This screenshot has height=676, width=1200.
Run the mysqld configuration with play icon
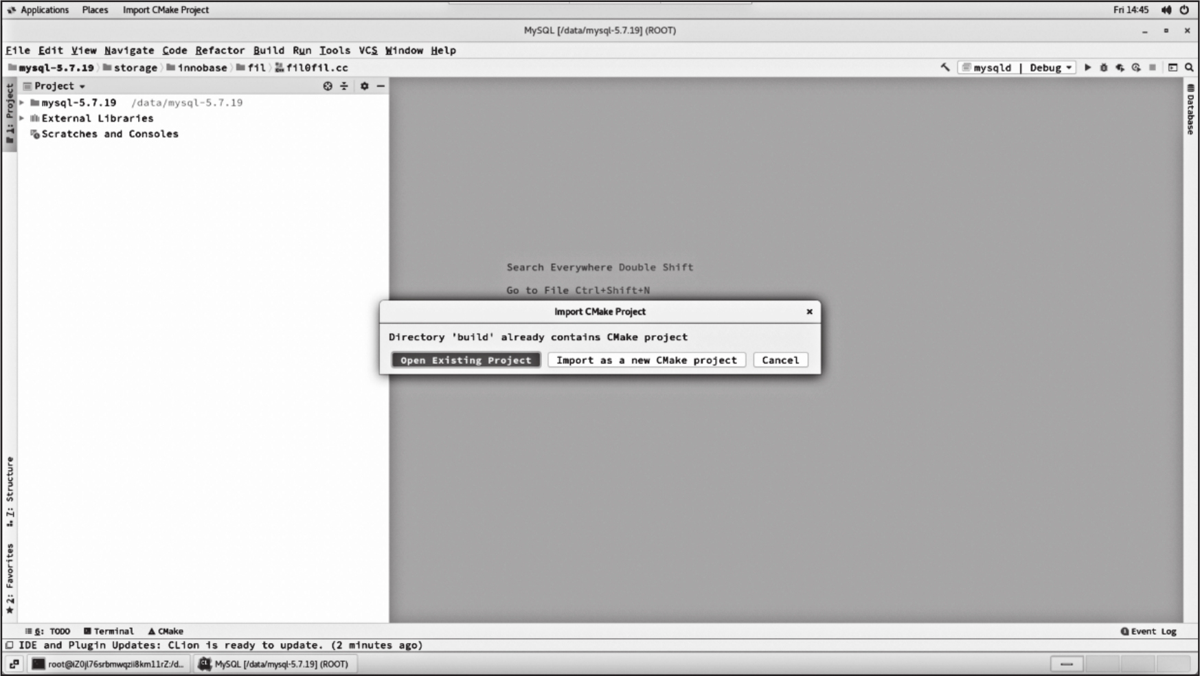(1087, 67)
